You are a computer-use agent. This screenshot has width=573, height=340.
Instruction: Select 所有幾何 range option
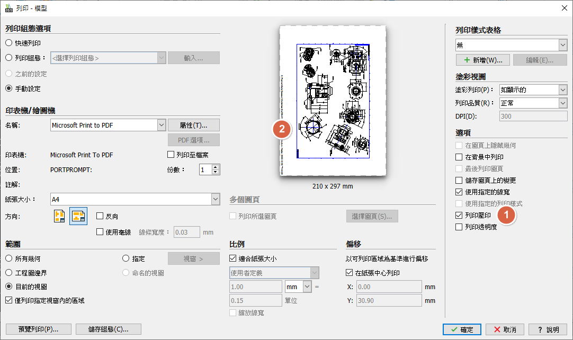coord(9,258)
